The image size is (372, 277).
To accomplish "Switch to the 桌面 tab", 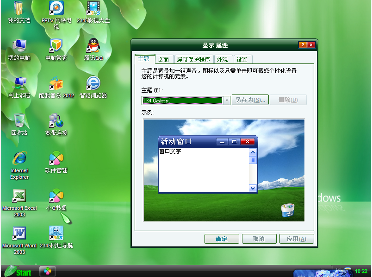I will 164,59.
